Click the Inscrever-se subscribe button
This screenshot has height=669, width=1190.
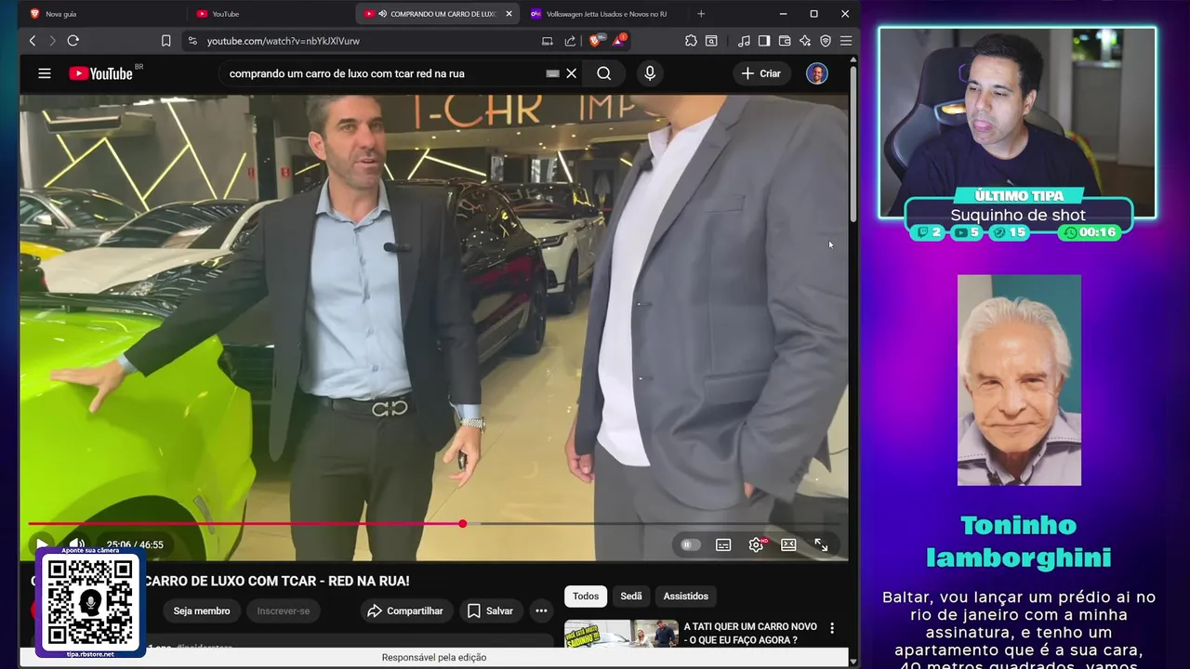(283, 610)
